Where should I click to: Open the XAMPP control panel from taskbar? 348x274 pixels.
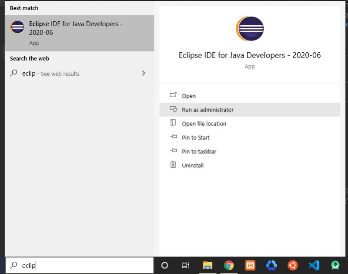(249, 264)
